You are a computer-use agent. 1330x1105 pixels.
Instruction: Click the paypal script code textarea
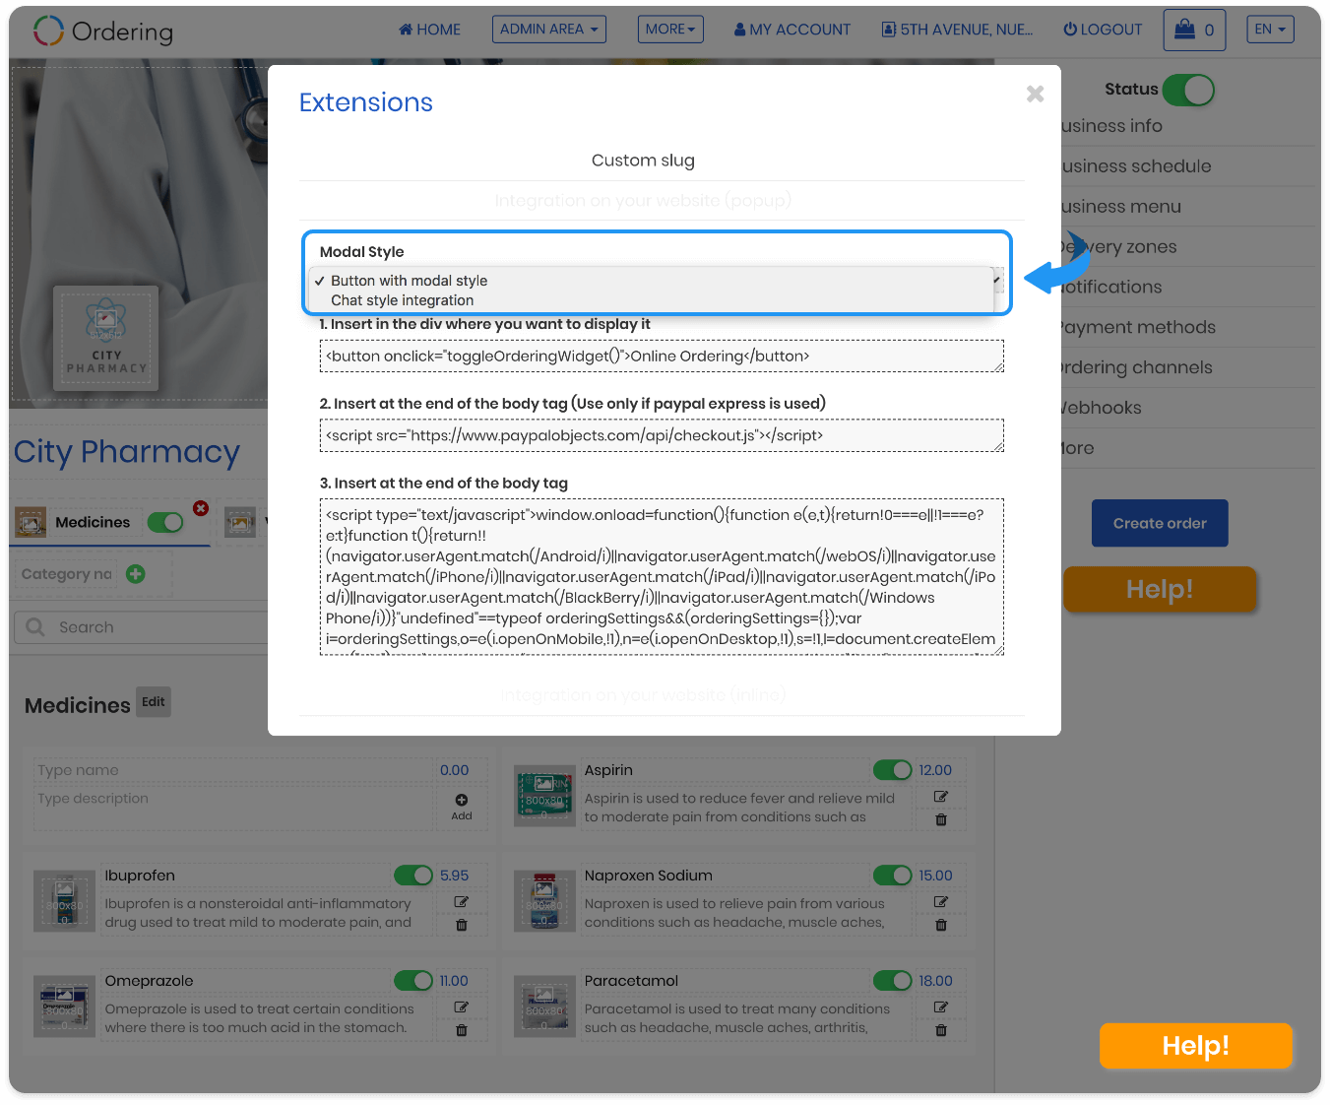pos(662,435)
